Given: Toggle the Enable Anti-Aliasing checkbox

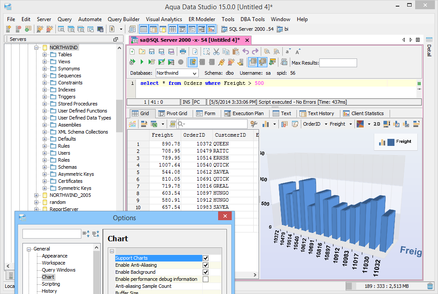Looking at the screenshot, I should coord(206,265).
